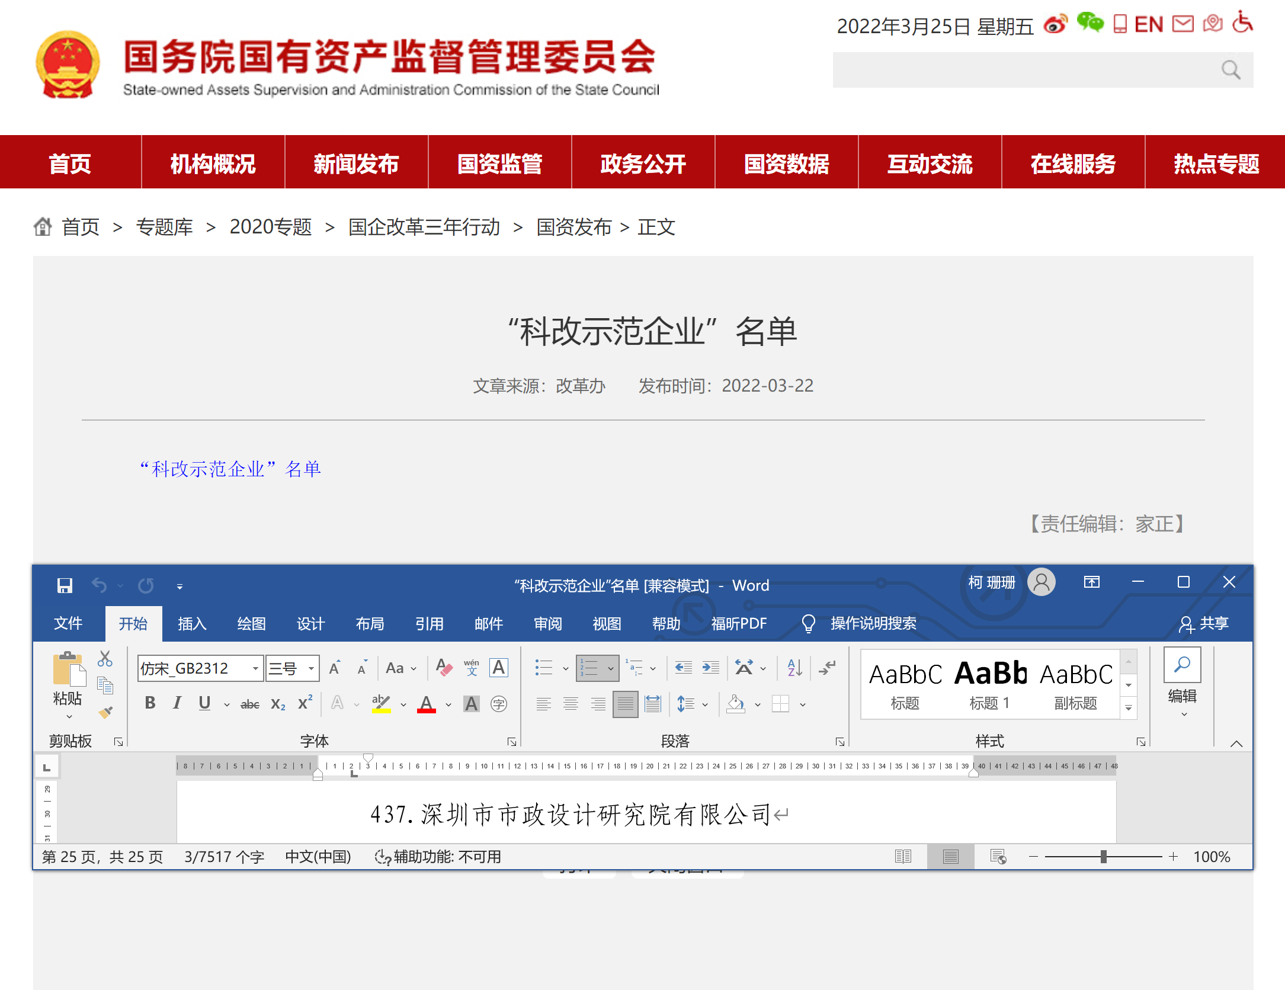Toggle Bold formatting
Screen dimensions: 1285x990
150,703
